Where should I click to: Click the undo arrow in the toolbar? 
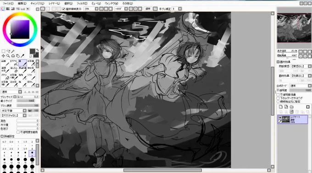43,9
